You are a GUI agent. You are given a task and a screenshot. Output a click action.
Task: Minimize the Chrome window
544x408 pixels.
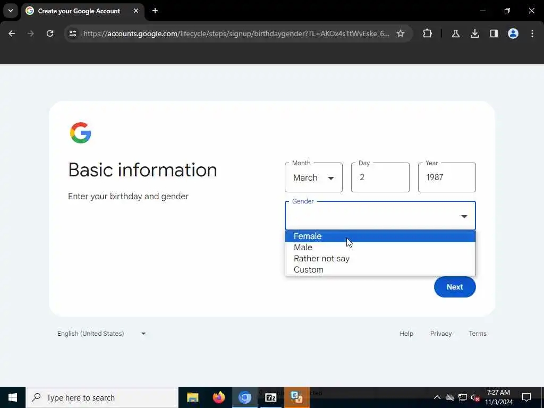482,11
